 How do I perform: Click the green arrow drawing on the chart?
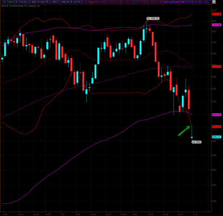184,131
